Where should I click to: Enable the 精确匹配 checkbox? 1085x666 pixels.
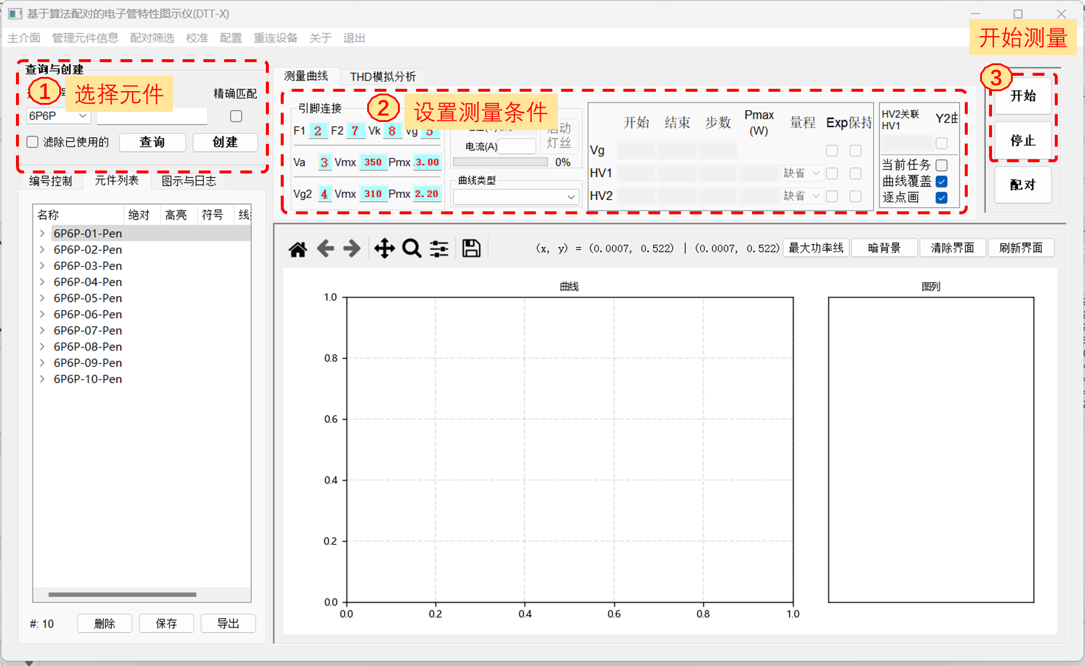[236, 116]
